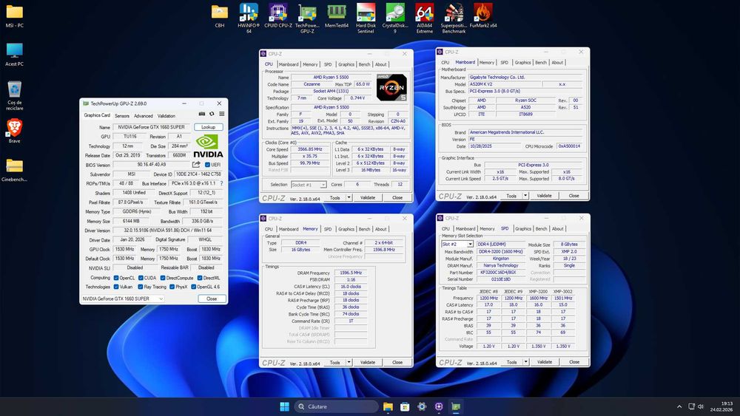This screenshot has height=416, width=740.
Task: Click the volume icon in the system tray
Action: [701, 406]
